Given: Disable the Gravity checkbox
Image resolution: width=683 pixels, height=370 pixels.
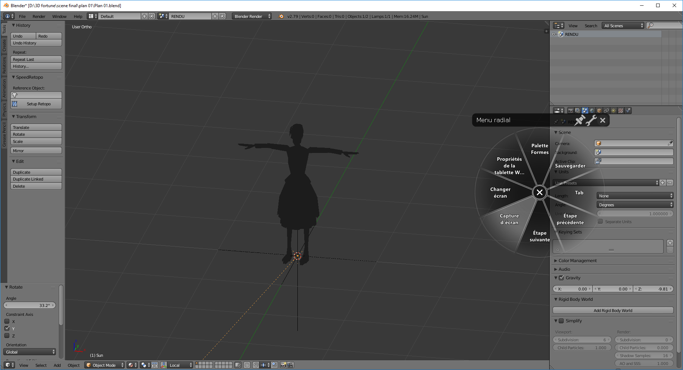Looking at the screenshot, I should coord(562,278).
